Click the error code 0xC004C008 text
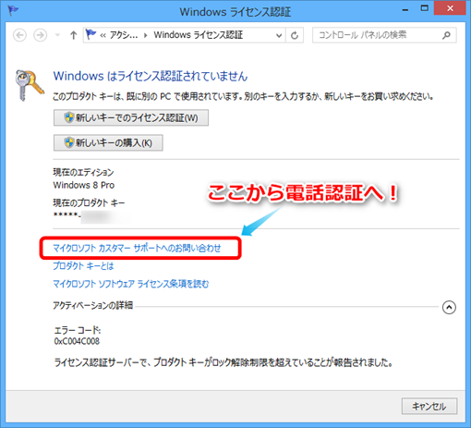Image resolution: width=471 pixels, height=428 pixels. (x=77, y=341)
